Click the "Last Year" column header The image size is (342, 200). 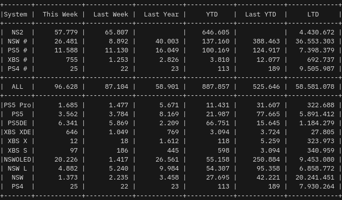pyautogui.click(x=161, y=14)
